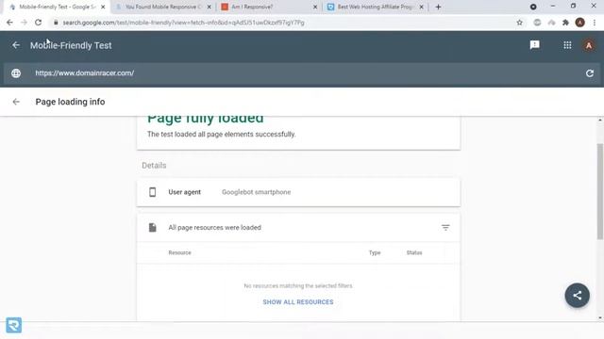Click No resources matching the selected filters
The image size is (604, 339).
coord(298,286)
